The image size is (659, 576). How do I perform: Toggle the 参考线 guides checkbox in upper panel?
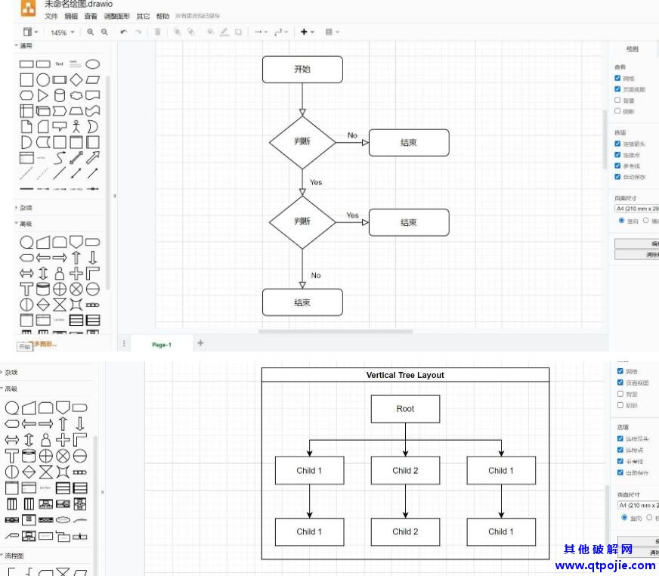click(x=617, y=166)
